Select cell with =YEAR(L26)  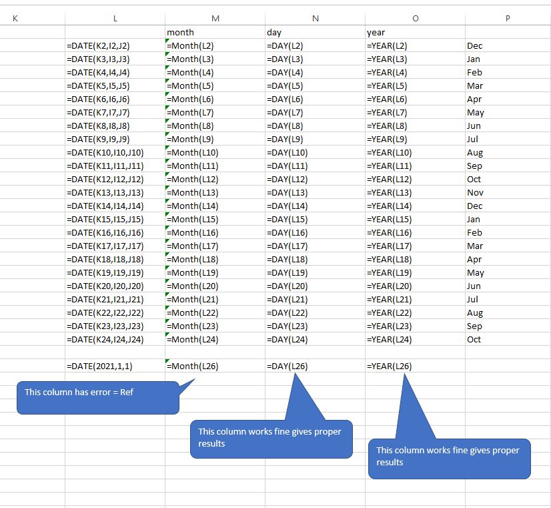tap(416, 366)
